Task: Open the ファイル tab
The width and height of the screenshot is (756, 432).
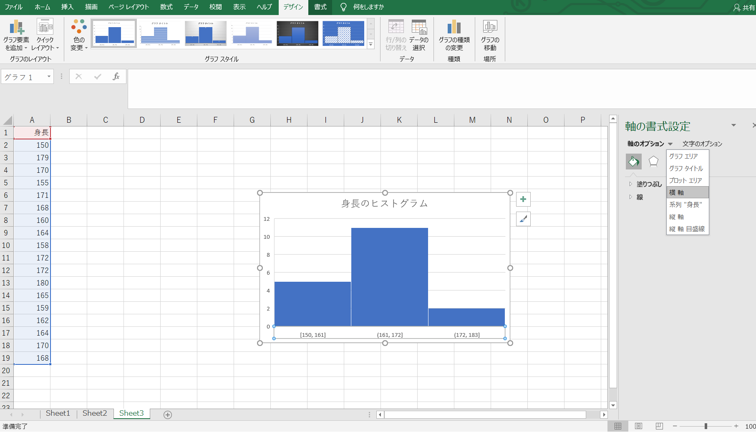Action: (14, 7)
